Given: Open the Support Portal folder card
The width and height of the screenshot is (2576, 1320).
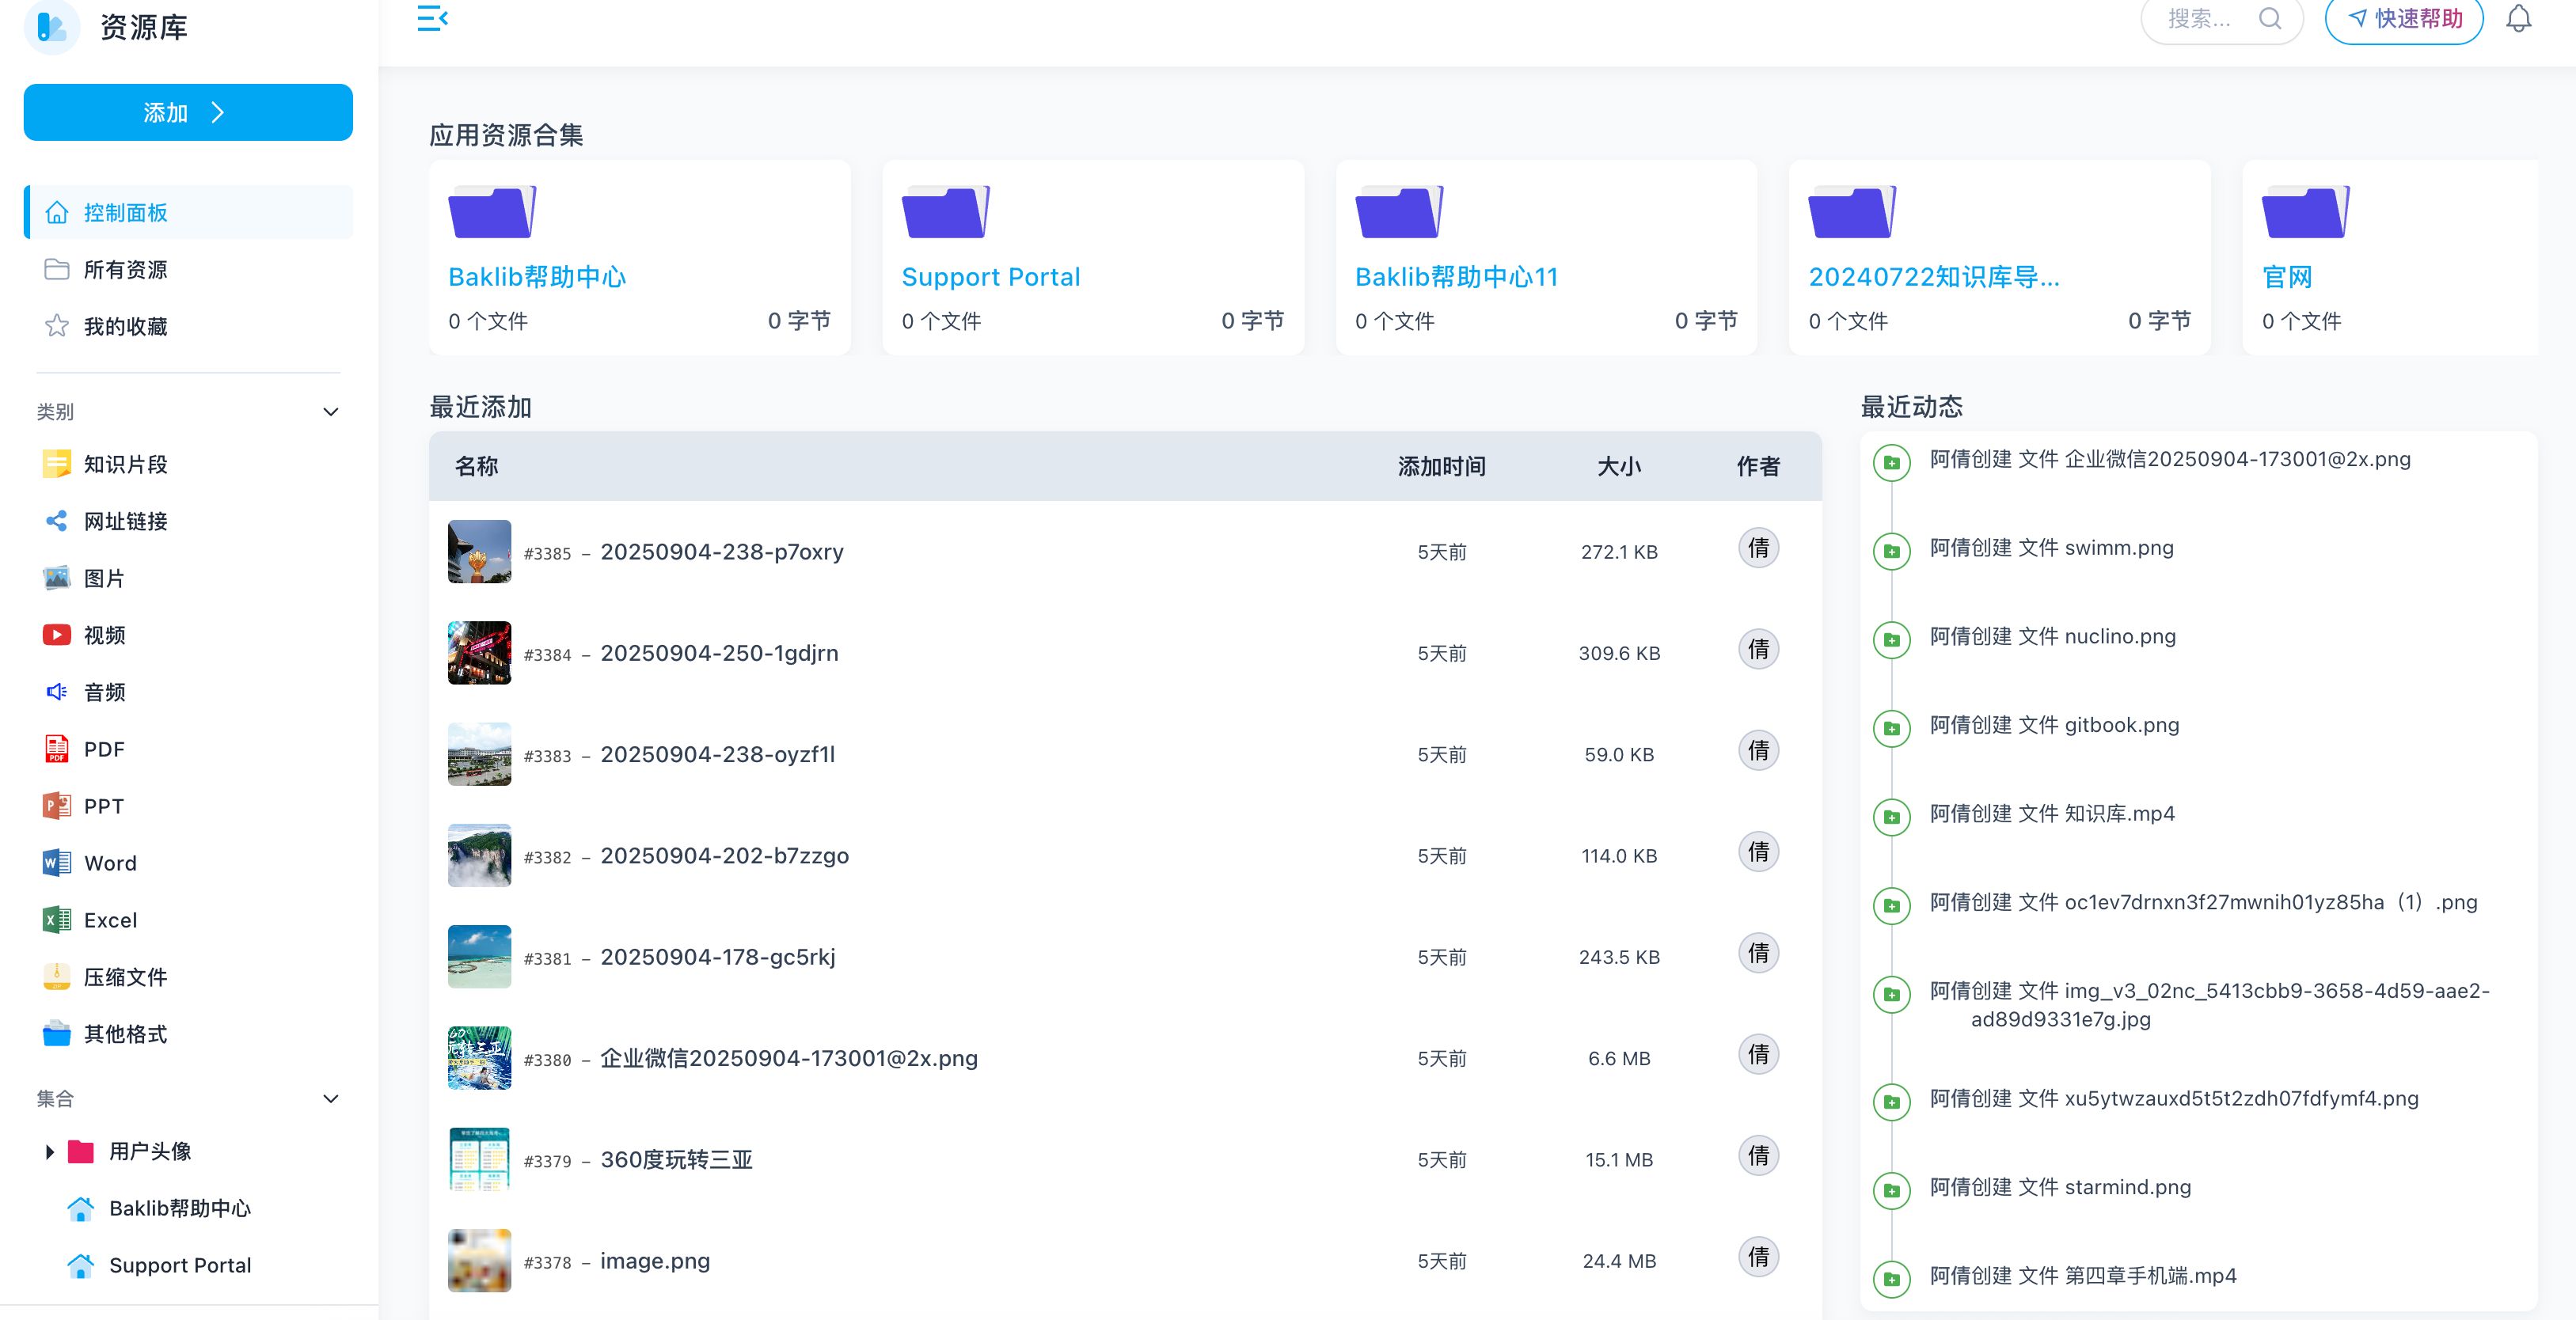Looking at the screenshot, I should click(990, 277).
